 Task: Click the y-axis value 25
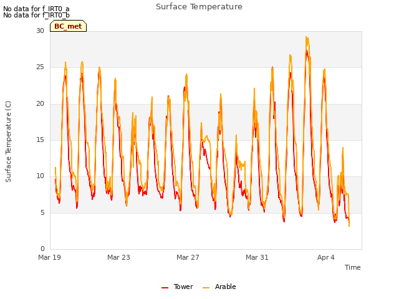[x=40, y=67]
